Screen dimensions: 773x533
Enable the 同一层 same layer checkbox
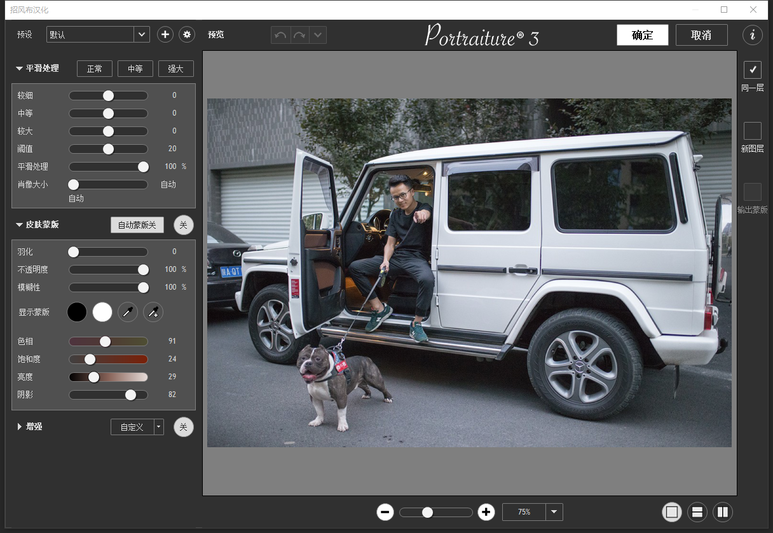pos(753,70)
